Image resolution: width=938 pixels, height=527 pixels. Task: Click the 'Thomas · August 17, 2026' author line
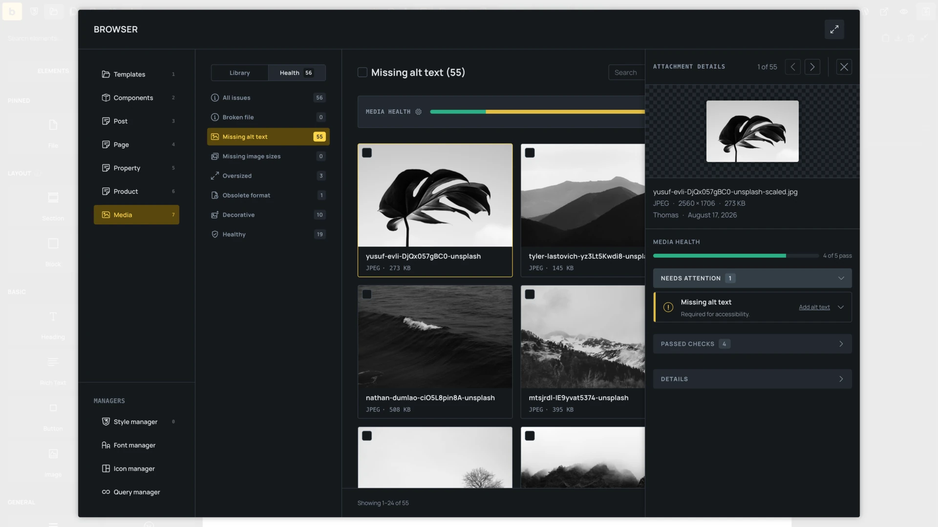click(x=695, y=215)
